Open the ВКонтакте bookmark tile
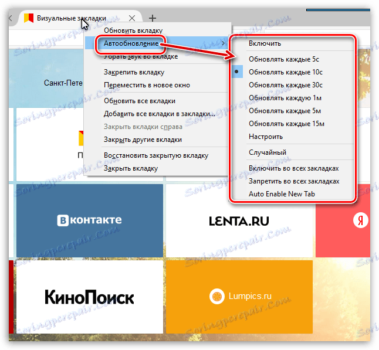Image resolution: width=379 pixels, height=350 pixels. pos(90,220)
